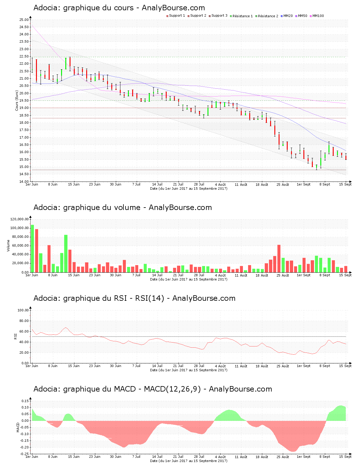Click the 'RSI' vertical axis label
The width and height of the screenshot is (363, 469).
coord(15,336)
